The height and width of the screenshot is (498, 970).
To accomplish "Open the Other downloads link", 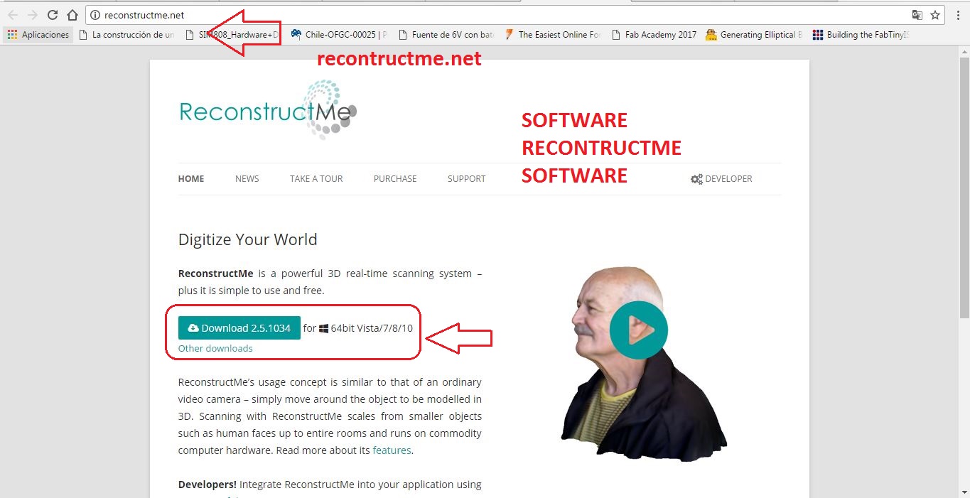I will 215,349.
